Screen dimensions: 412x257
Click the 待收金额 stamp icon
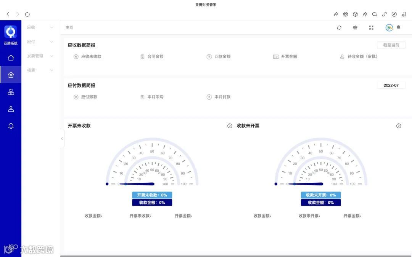click(x=342, y=57)
